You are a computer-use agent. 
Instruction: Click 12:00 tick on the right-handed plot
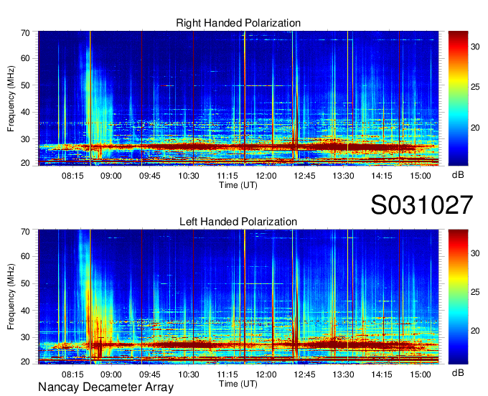pyautogui.click(x=266, y=176)
